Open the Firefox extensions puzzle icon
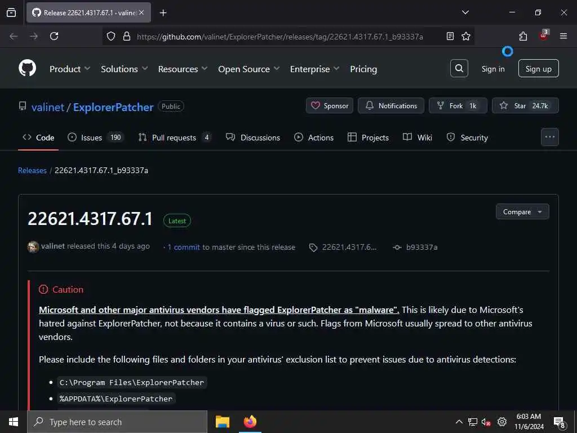Image resolution: width=577 pixels, height=433 pixels. click(x=523, y=36)
